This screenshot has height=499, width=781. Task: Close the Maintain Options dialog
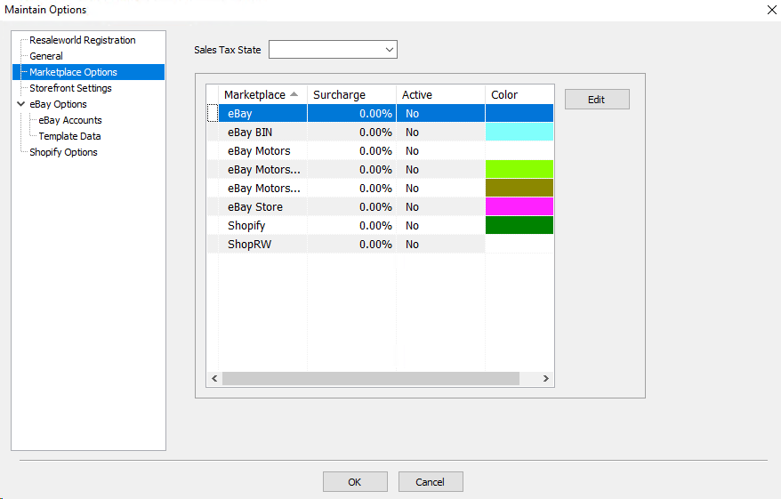coord(771,10)
